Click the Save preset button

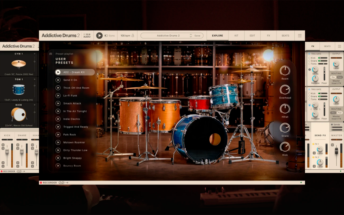coord(197,36)
